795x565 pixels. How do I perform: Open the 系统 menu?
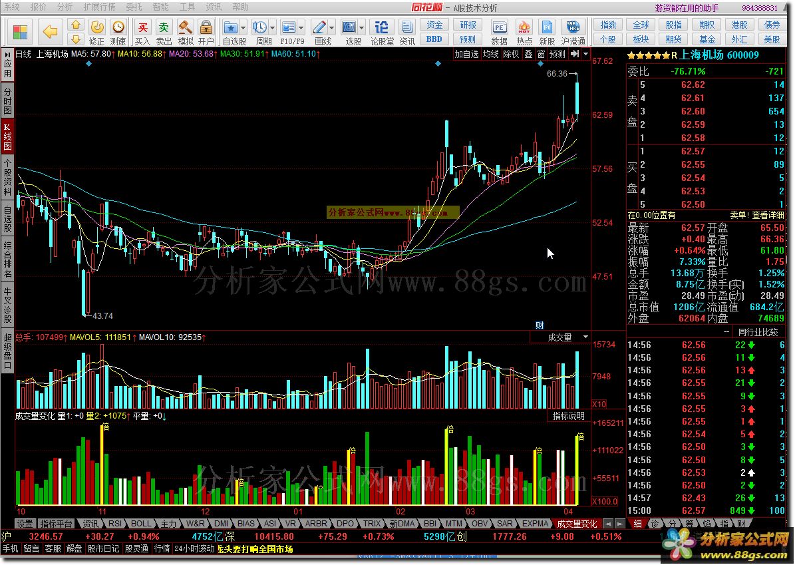click(x=12, y=7)
